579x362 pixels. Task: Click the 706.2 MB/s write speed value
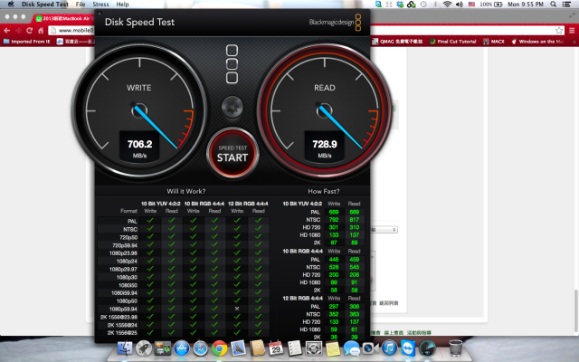[x=139, y=144]
